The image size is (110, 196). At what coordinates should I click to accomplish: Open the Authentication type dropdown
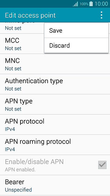[x=55, y=84]
